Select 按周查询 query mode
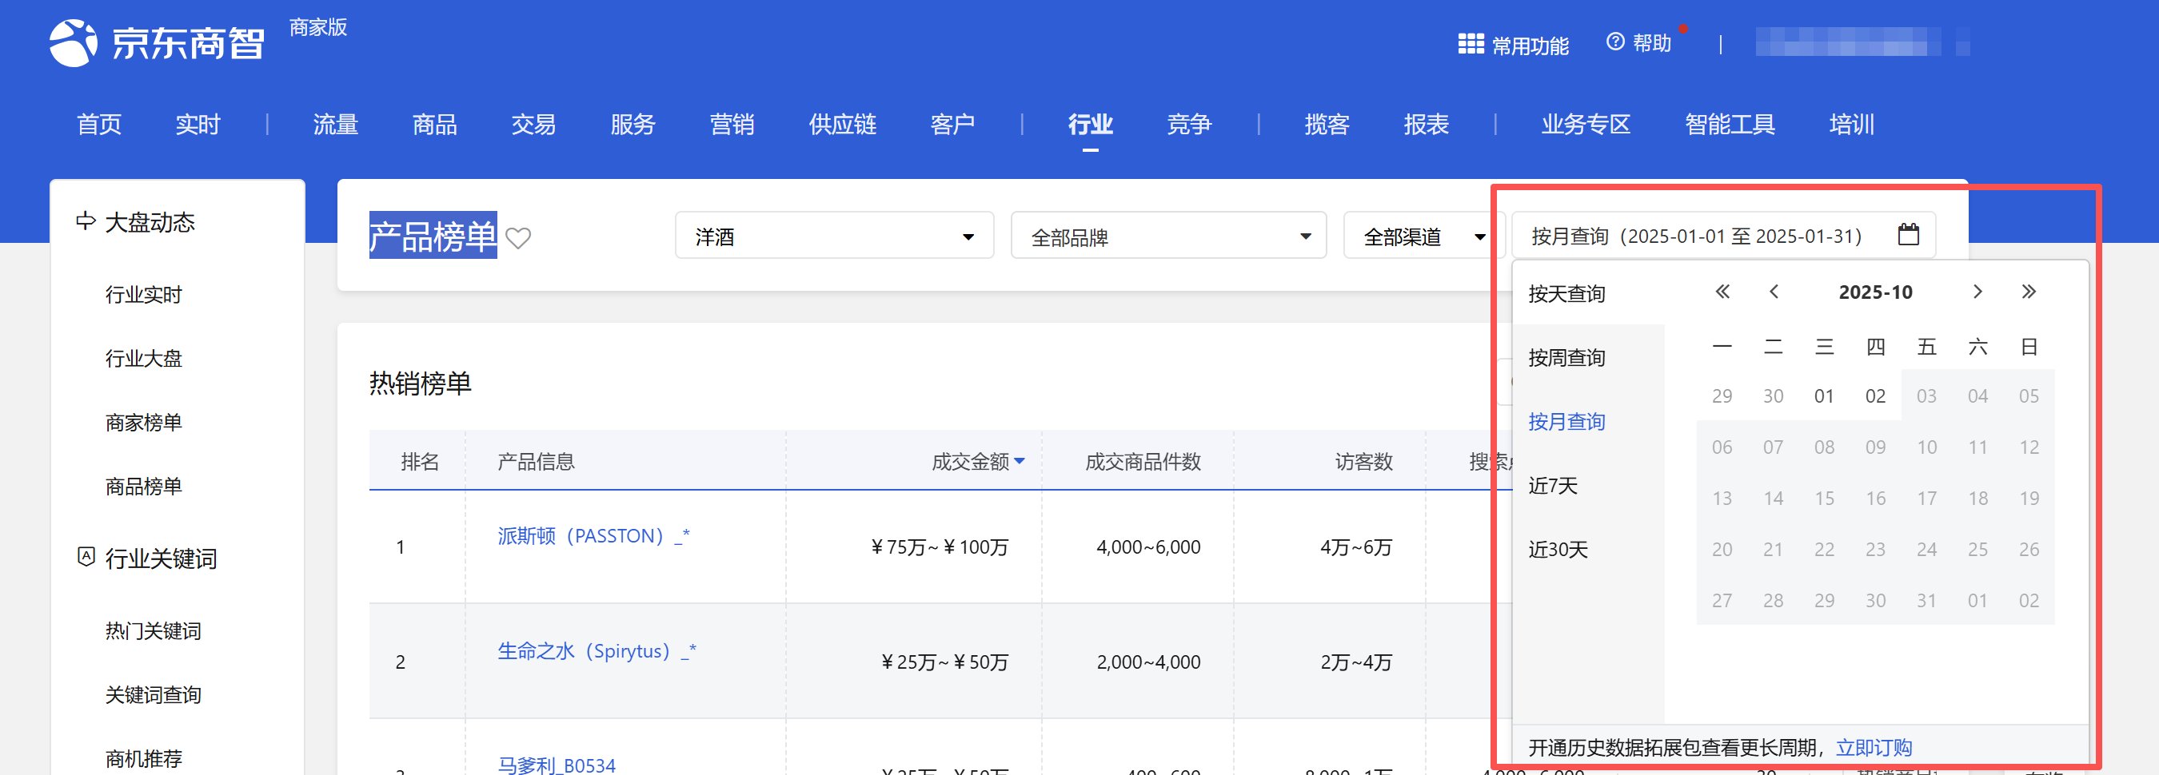The height and width of the screenshot is (775, 2159). 1566,358
